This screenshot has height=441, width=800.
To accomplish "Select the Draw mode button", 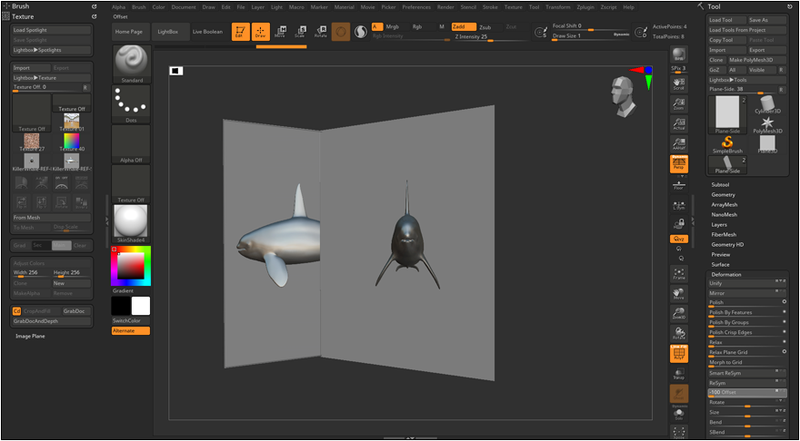I will tap(260, 32).
